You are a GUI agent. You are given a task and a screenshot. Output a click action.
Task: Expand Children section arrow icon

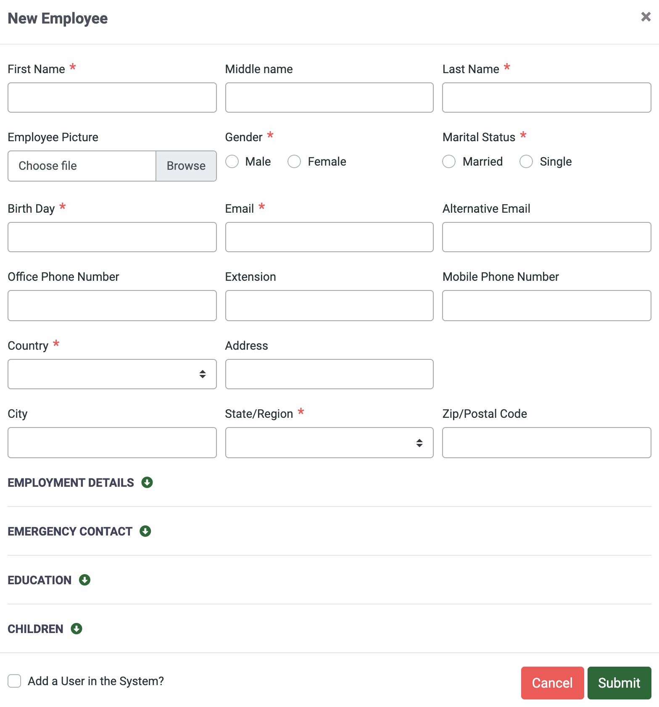click(76, 628)
